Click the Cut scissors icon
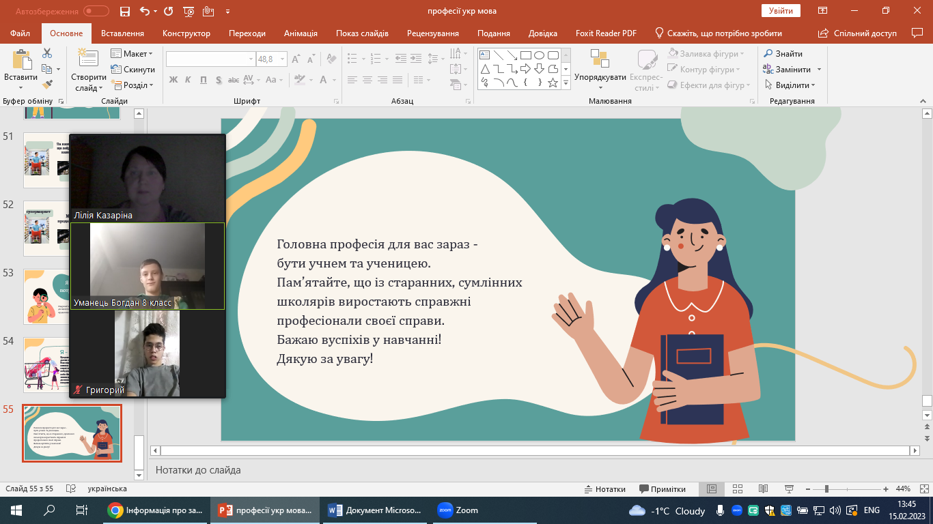The image size is (933, 524). pos(47,53)
